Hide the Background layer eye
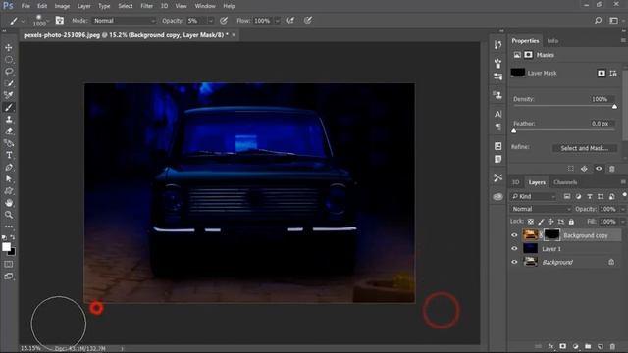 [x=514, y=262]
